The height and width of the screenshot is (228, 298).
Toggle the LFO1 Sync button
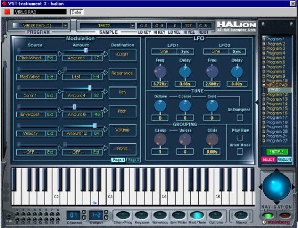tap(185, 52)
